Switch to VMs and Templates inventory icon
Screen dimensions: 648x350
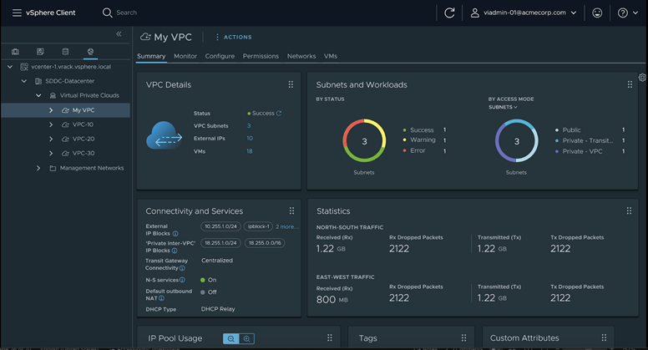click(40, 52)
